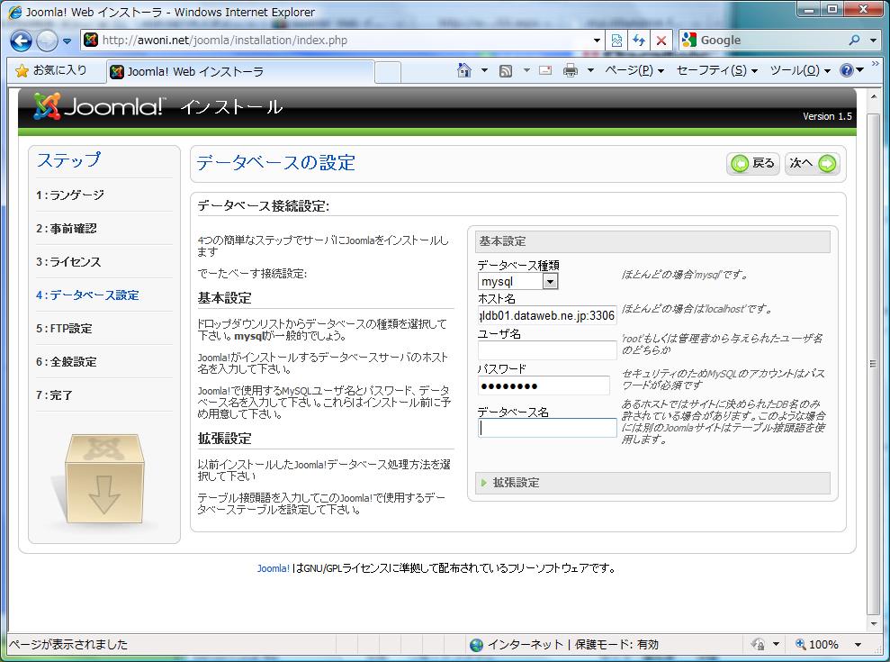The width and height of the screenshot is (890, 662).
Task: Stop loading with the red X icon
Action: [661, 41]
